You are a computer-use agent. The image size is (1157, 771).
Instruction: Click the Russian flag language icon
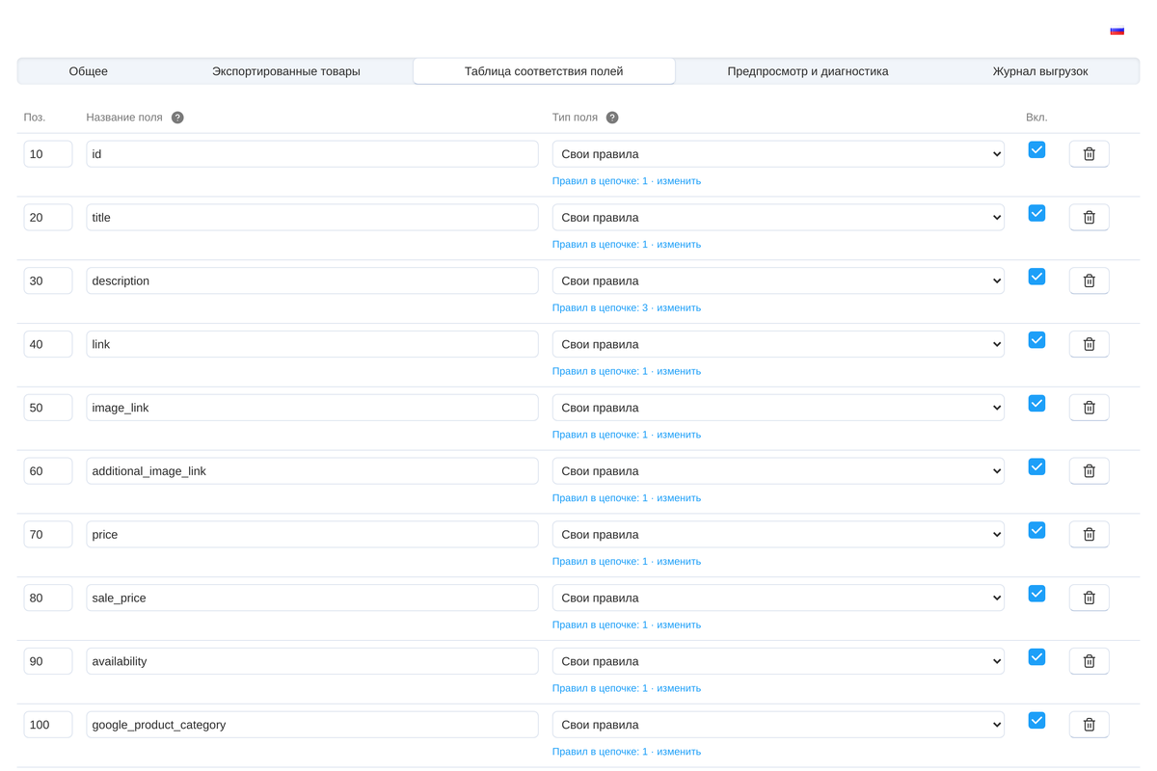(x=1117, y=30)
